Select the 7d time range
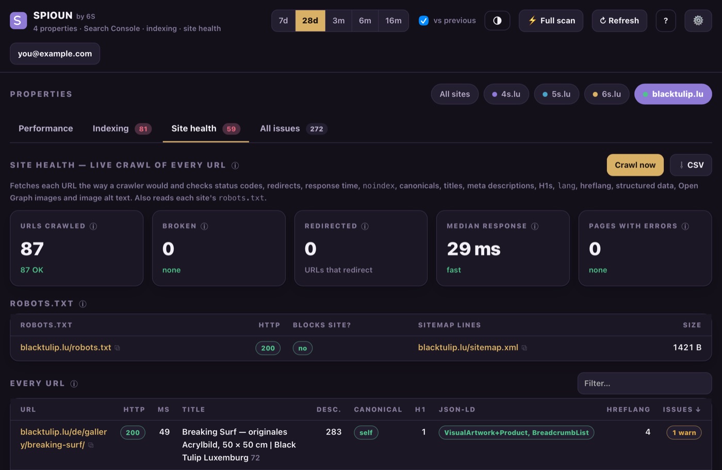 point(283,21)
